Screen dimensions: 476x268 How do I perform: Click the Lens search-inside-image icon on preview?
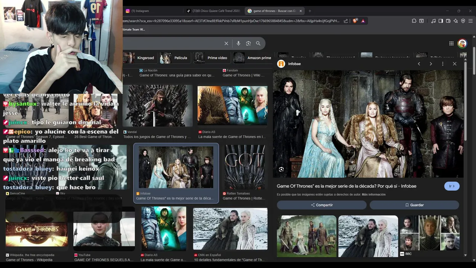click(x=281, y=169)
